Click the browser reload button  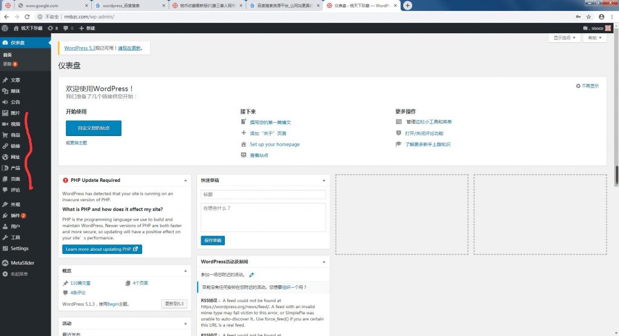tap(27, 16)
